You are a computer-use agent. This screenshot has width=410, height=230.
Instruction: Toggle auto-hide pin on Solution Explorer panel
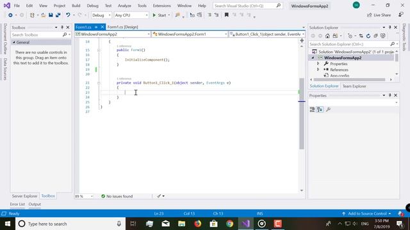(x=389, y=27)
